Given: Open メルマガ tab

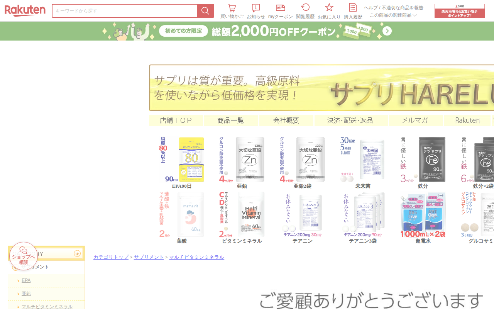Looking at the screenshot, I should 416,121.
